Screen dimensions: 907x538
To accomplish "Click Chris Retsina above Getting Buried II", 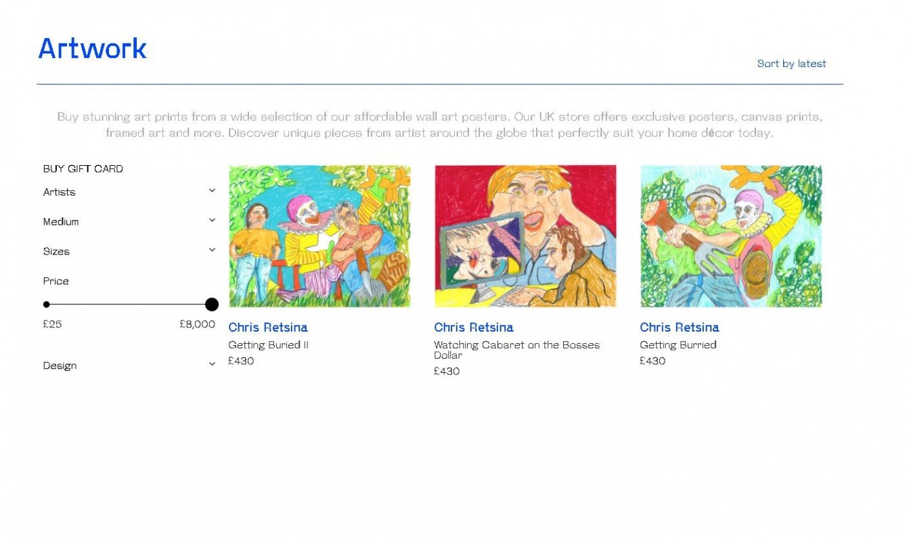I will [x=268, y=328].
